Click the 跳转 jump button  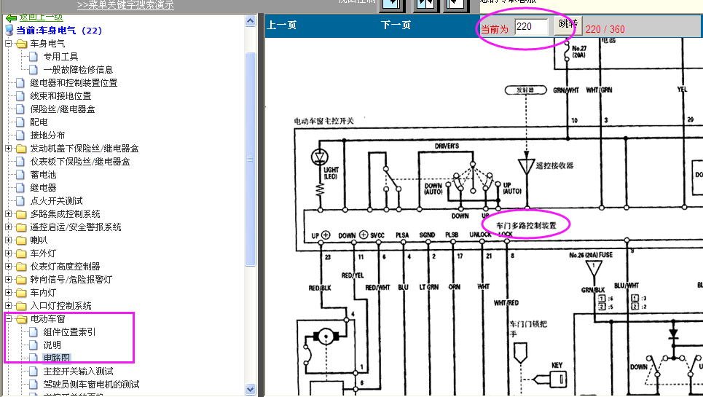568,24
